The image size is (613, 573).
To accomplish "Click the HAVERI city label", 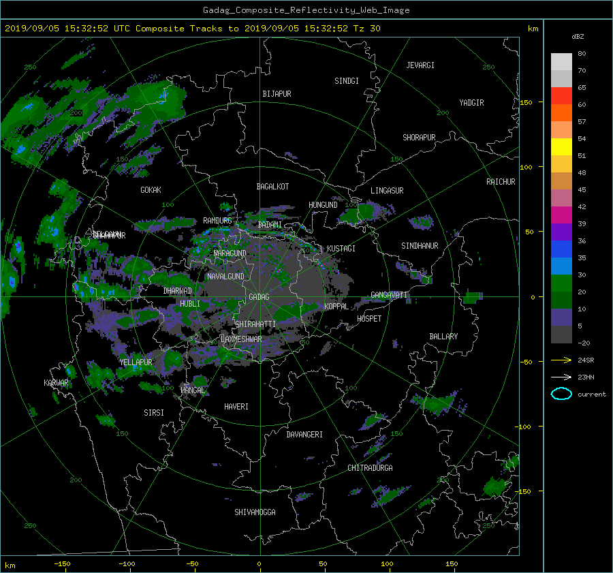I will 236,407.
